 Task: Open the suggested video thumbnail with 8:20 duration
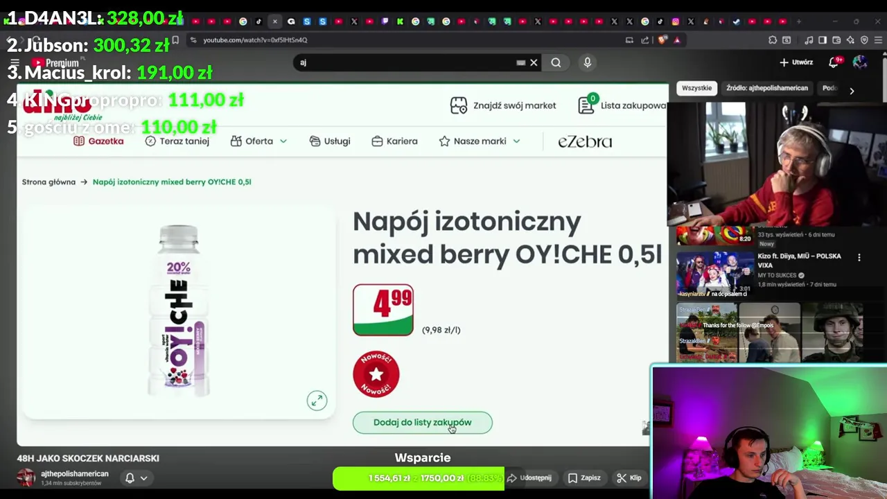[714, 236]
